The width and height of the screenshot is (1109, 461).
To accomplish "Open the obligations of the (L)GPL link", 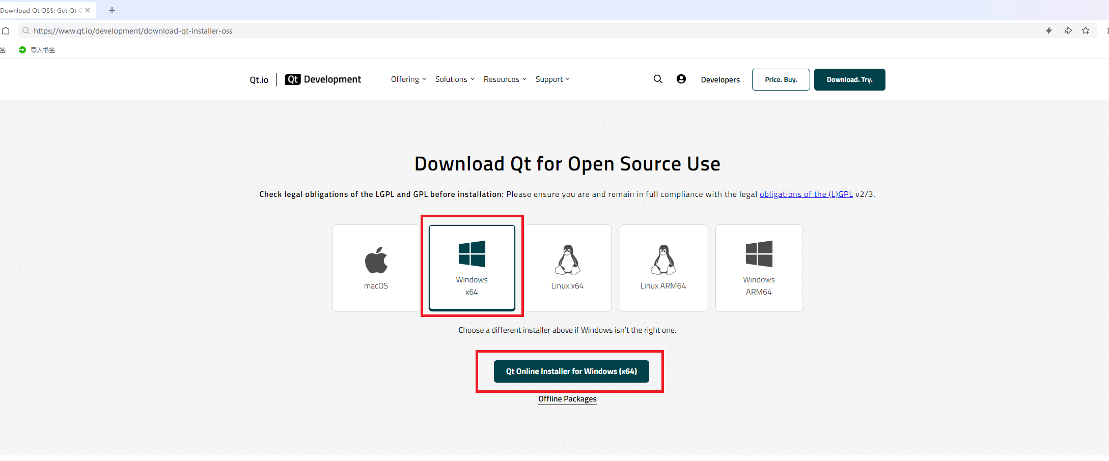I will [x=806, y=194].
